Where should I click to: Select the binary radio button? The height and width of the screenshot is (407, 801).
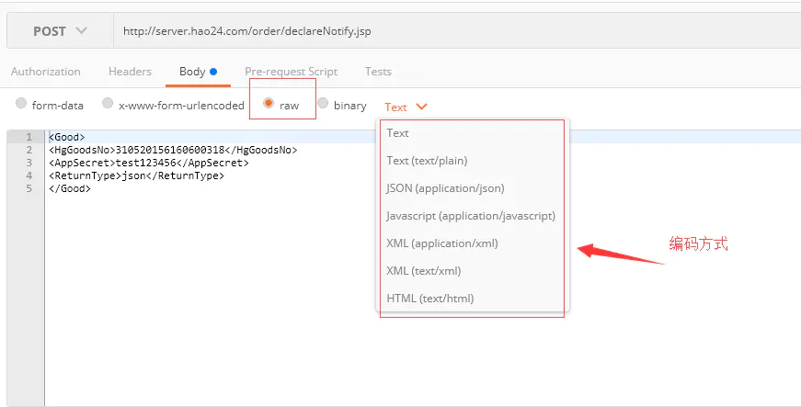[x=323, y=104]
